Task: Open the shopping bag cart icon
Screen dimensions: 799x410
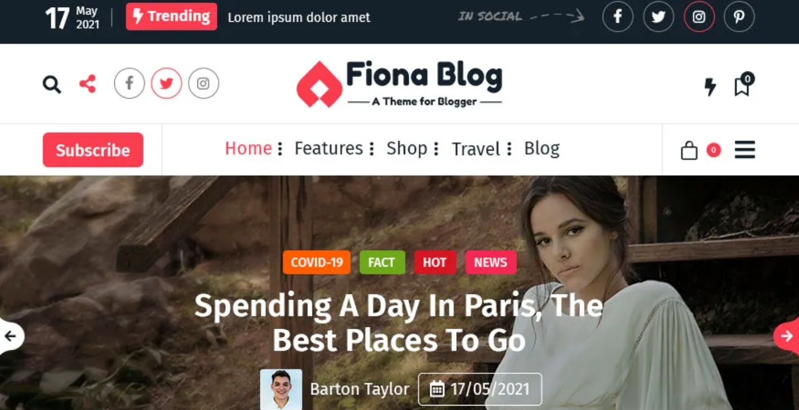Action: tap(689, 150)
